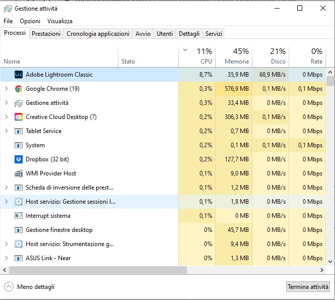Click the horizontal scrollbar thumb
This screenshot has width=335, height=300.
(98, 270)
